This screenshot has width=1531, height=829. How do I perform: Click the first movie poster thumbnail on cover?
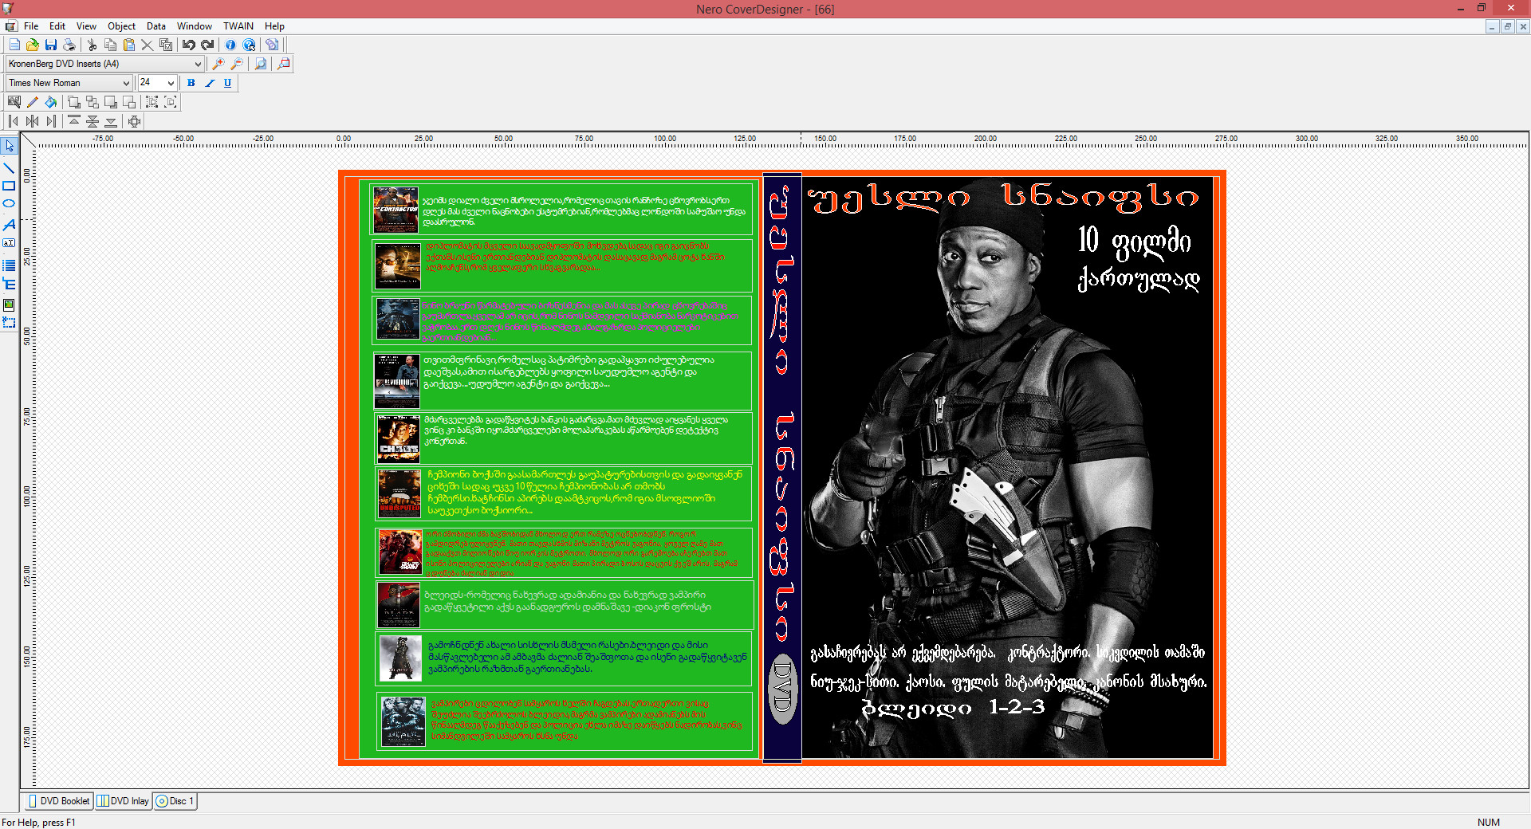click(396, 210)
